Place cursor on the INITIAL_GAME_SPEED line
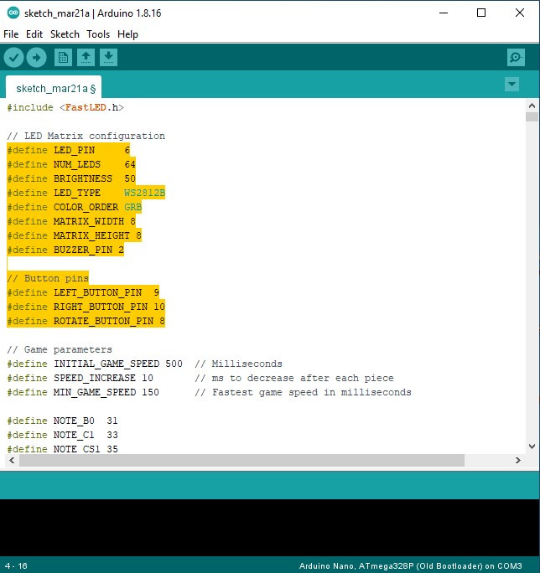The image size is (540, 573). (x=117, y=364)
